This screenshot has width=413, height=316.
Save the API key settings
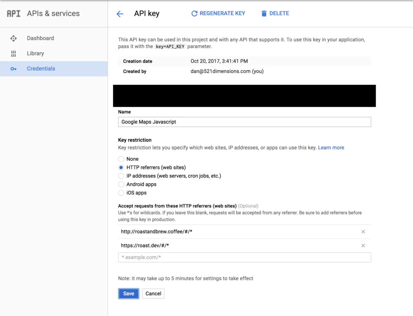click(x=129, y=293)
